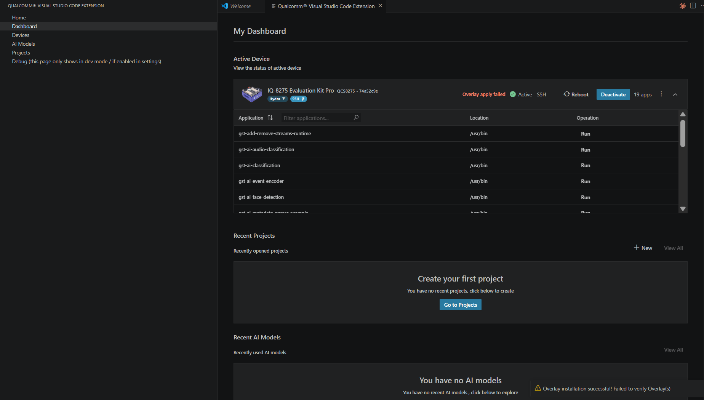This screenshot has height=400, width=704.
Task: Click the Operation column header
Action: tap(587, 118)
